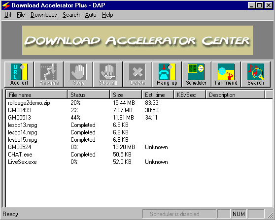Image resolution: width=275 pixels, height=220 pixels.
Task: Open the Downloads menu
Action: click(x=44, y=15)
